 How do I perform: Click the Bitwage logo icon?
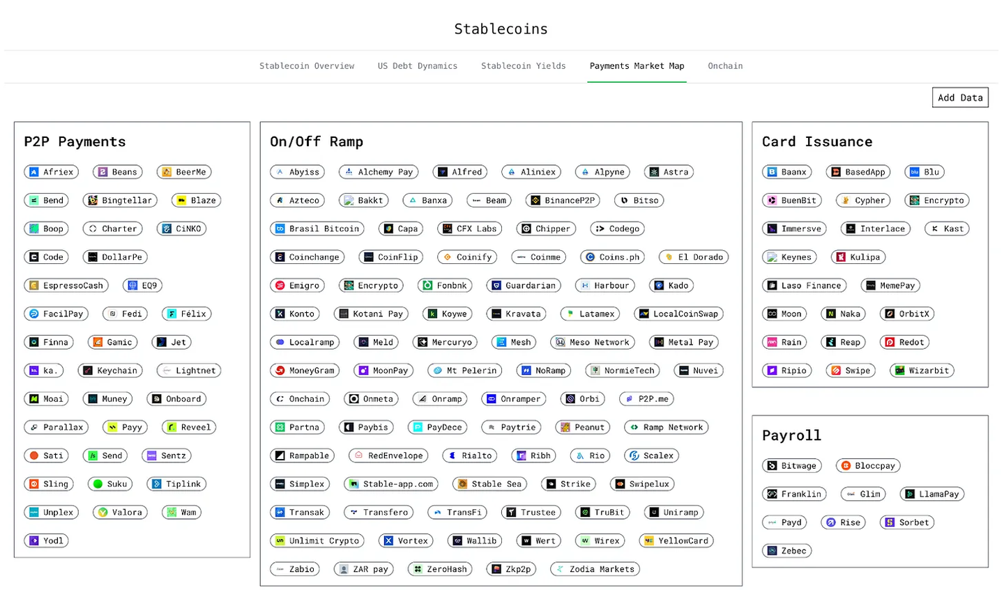pyautogui.click(x=772, y=466)
